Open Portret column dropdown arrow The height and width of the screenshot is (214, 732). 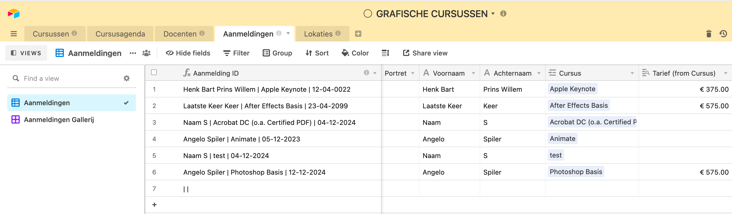[413, 73]
